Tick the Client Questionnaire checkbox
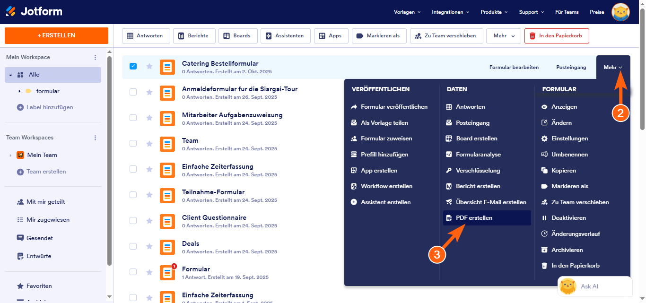 click(133, 221)
